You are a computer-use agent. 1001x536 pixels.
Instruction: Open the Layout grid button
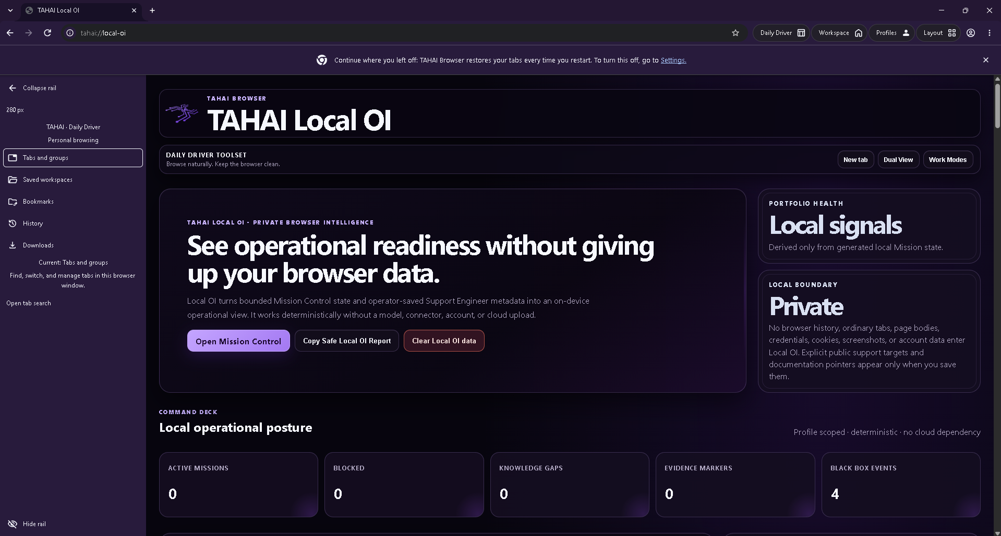coord(939,33)
